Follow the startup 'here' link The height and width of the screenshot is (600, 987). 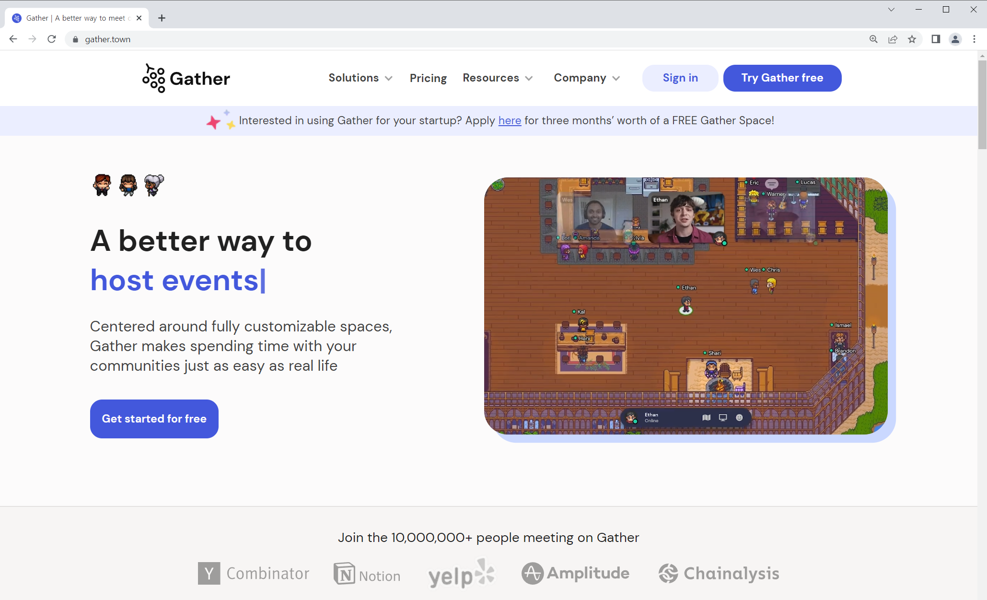pyautogui.click(x=510, y=121)
